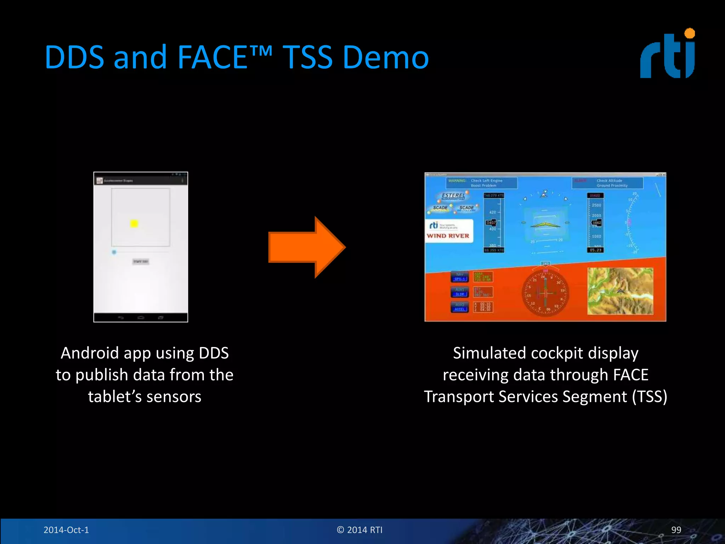Click the TAS 270 KTS readout
The image size is (725, 544).
click(494, 195)
